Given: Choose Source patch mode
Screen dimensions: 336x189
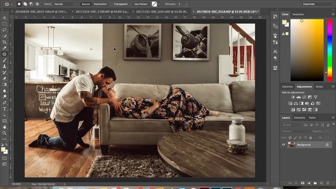Looking at the screenshot, I should tap(86, 4).
